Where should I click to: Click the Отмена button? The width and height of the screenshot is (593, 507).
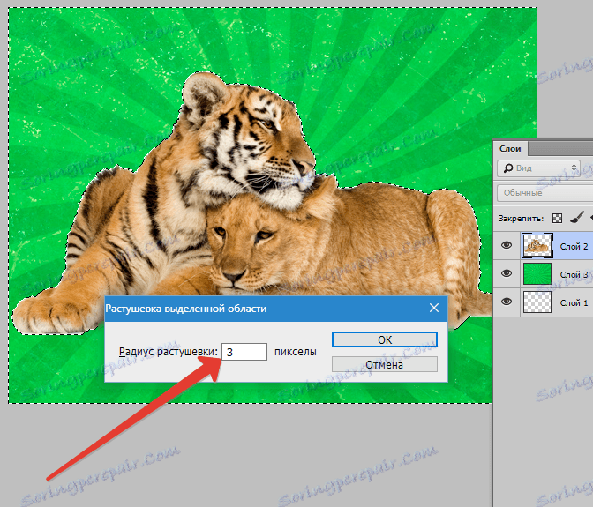[x=384, y=364]
